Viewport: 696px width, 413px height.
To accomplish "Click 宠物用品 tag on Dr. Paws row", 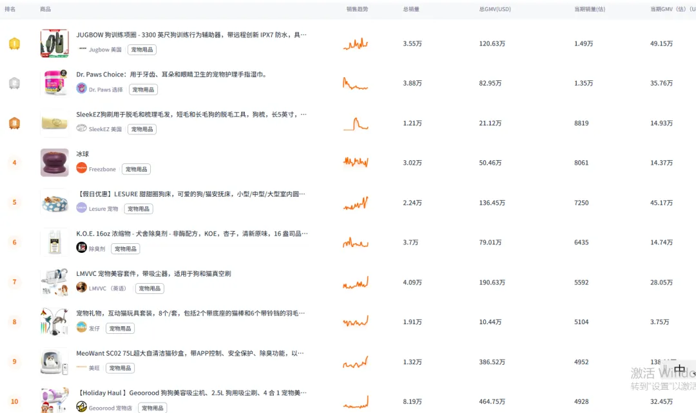I will click(143, 89).
